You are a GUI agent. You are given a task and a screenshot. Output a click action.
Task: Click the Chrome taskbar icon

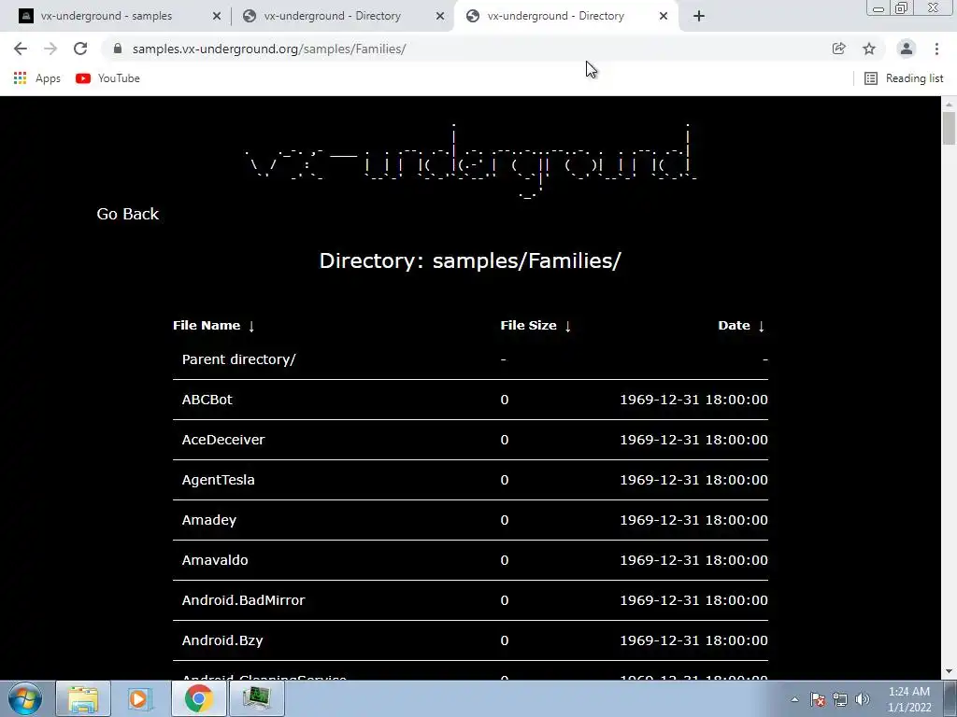point(198,698)
